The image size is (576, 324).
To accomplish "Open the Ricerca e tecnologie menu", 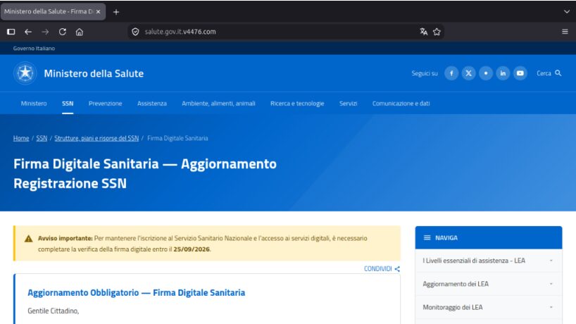I will point(297,104).
